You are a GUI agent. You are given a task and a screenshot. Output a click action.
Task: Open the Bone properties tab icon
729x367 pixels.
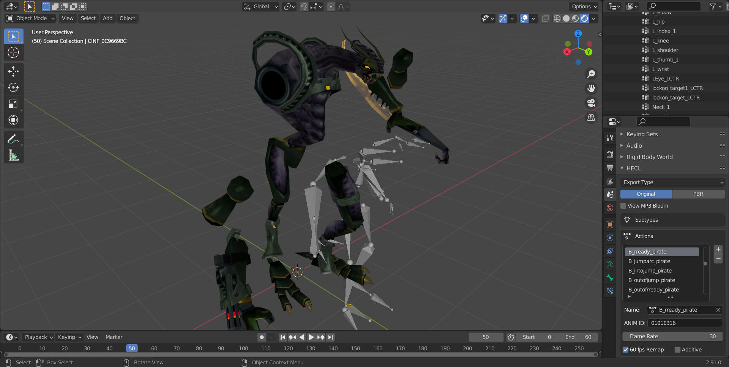click(x=610, y=277)
